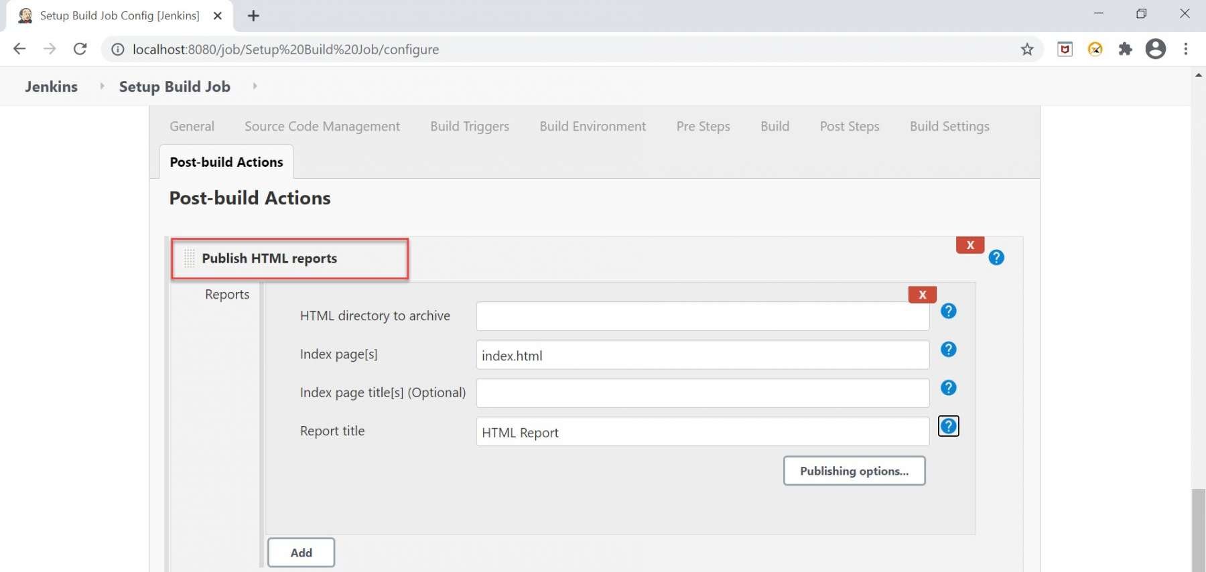The height and width of the screenshot is (572, 1206).
Task: Expand Publishing options section
Action: coord(854,471)
